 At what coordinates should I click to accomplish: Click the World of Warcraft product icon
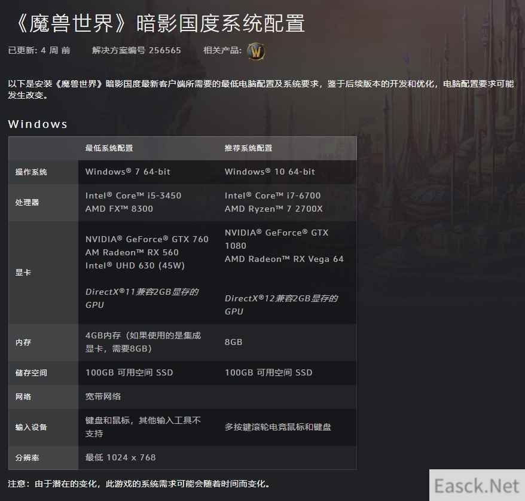click(x=256, y=51)
